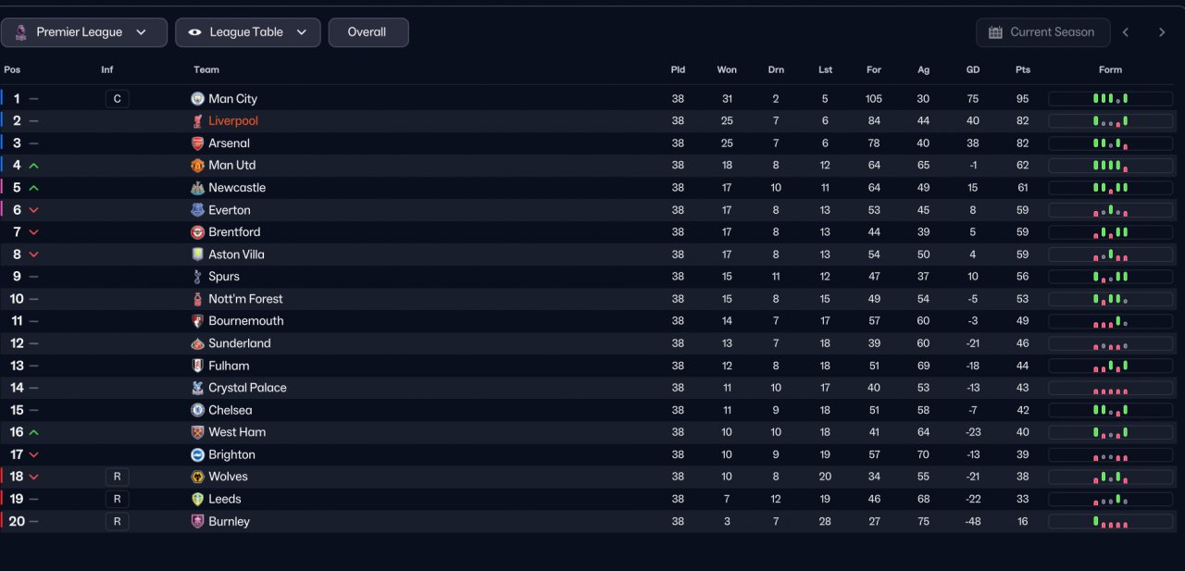Sort table by GD column header
Image resolution: width=1185 pixels, height=571 pixels.
point(973,69)
